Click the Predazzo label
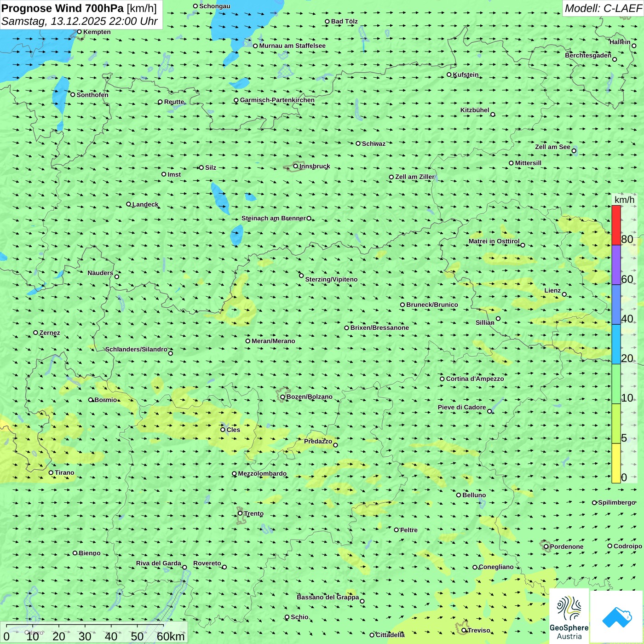The image size is (644, 644). (318, 441)
